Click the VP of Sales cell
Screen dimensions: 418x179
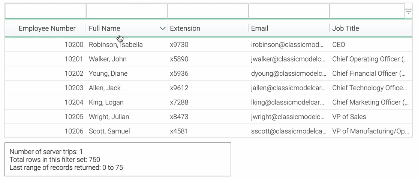pyautogui.click(x=371, y=117)
